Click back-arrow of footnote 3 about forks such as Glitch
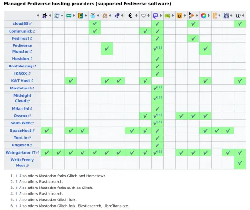This screenshot has width=250, height=210. (x=16, y=188)
